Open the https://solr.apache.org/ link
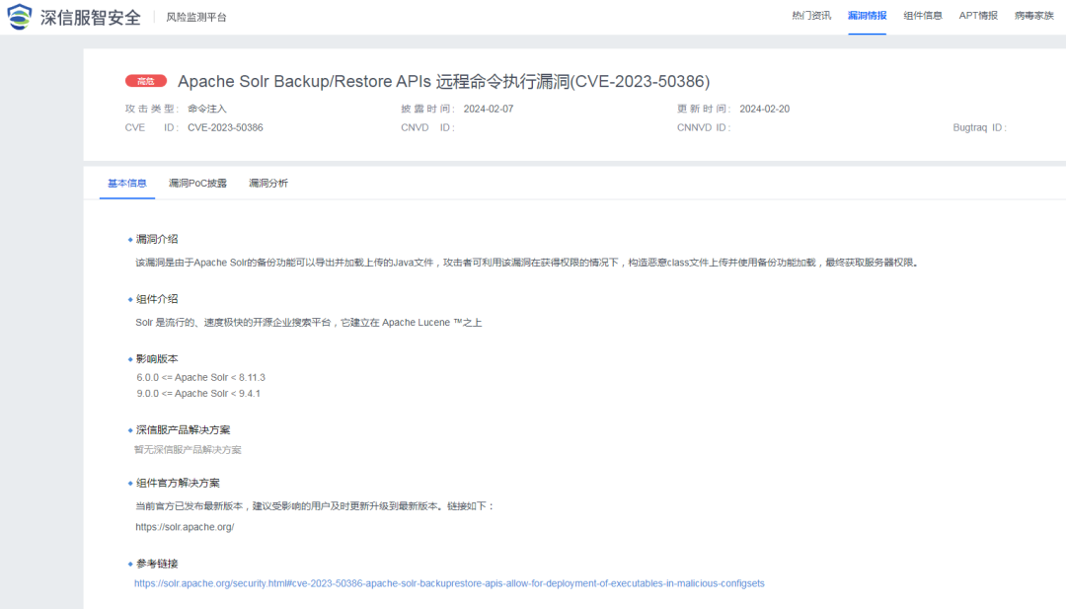The height and width of the screenshot is (609, 1066). click(x=185, y=527)
